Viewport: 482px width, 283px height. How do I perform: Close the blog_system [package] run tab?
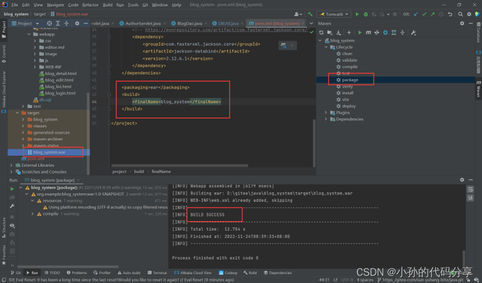[x=78, y=180]
